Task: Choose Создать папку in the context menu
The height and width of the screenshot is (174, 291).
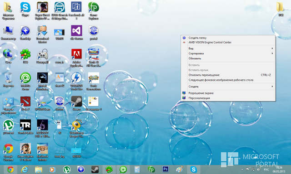Action: [x=228, y=38]
